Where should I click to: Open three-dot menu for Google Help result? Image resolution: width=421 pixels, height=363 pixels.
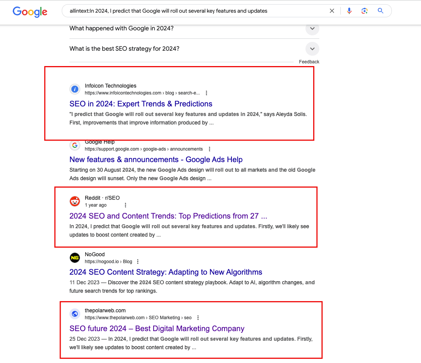[x=209, y=149]
